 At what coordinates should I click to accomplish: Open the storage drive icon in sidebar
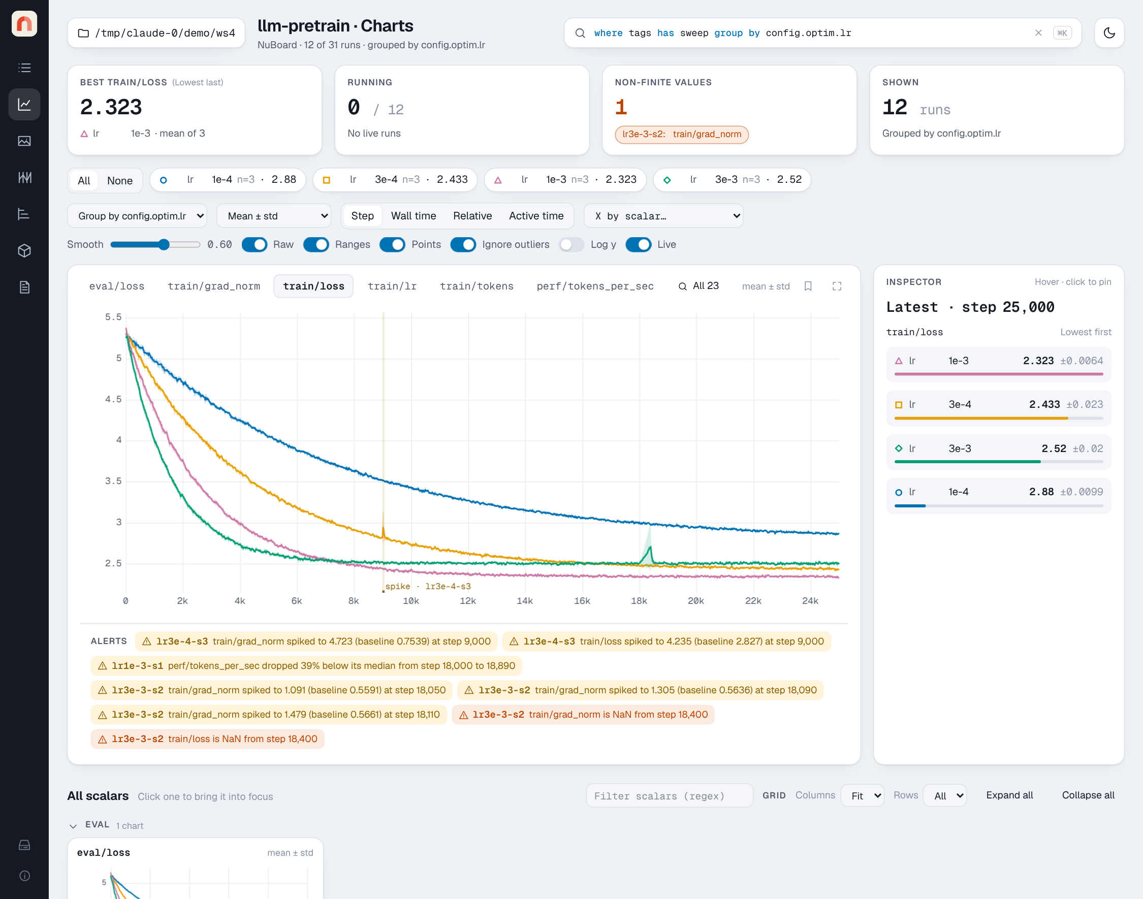point(24,845)
